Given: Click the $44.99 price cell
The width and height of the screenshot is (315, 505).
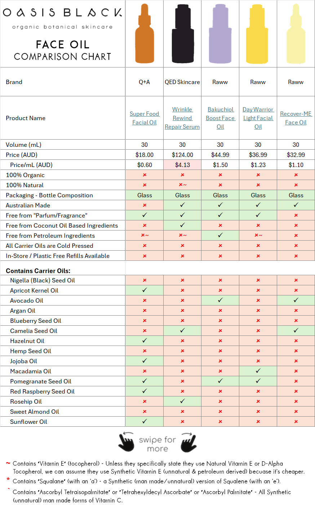Looking at the screenshot, I should [x=220, y=155].
